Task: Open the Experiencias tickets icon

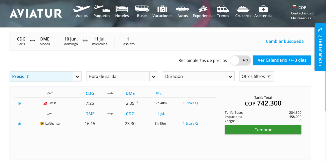Action: click(203, 9)
